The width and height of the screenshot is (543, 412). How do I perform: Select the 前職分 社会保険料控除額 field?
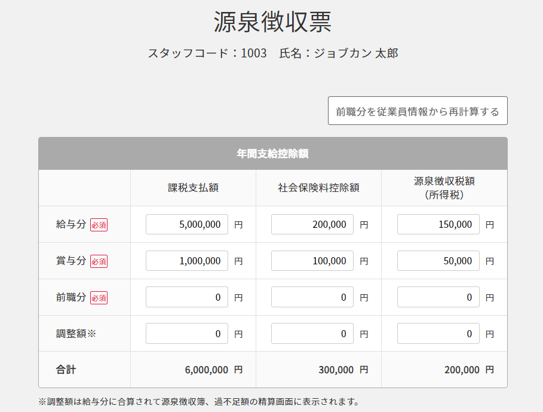(311, 297)
